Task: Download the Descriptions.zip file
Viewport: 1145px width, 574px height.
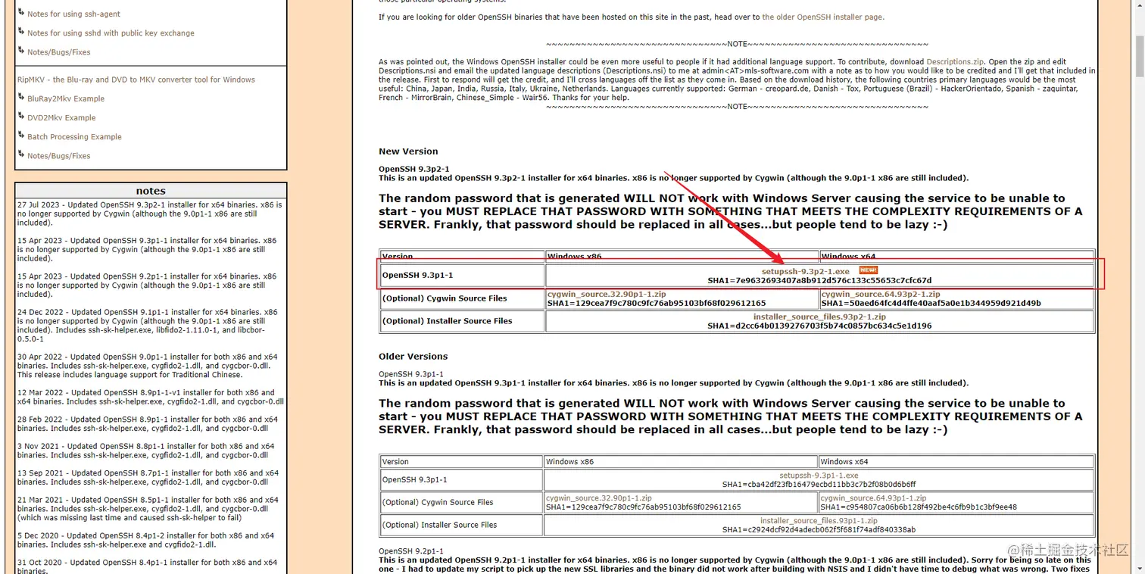Action: click(x=955, y=62)
